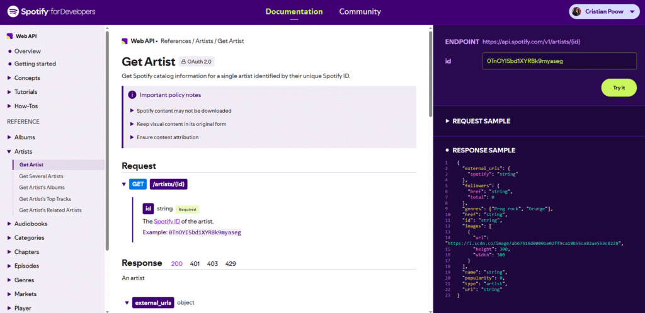This screenshot has width=645, height=313.
Task: Click the /artists/{id} path badge
Action: pyautogui.click(x=169, y=185)
